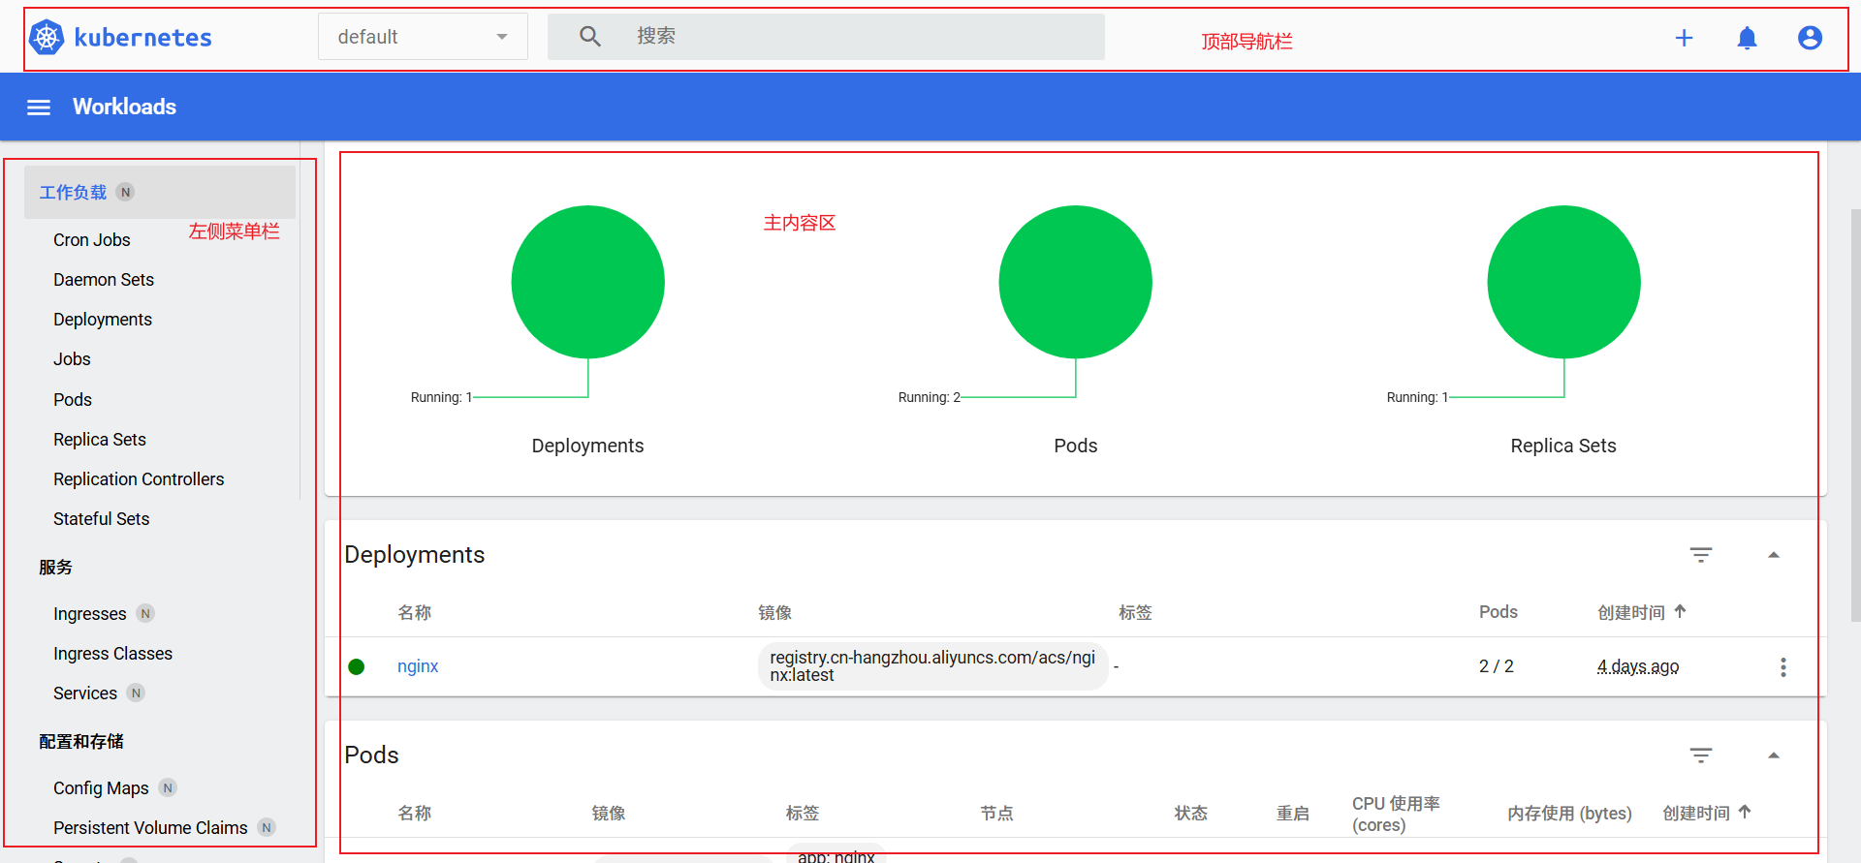Toggle the hamburger menu next to Workloads
This screenshot has width=1861, height=863.
[39, 108]
